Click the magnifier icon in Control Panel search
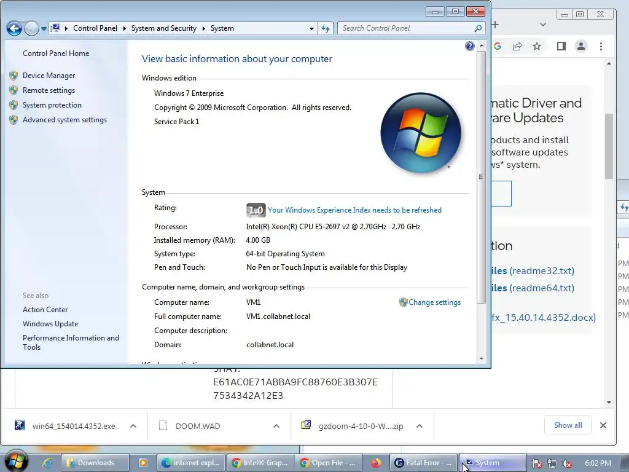 (478, 28)
